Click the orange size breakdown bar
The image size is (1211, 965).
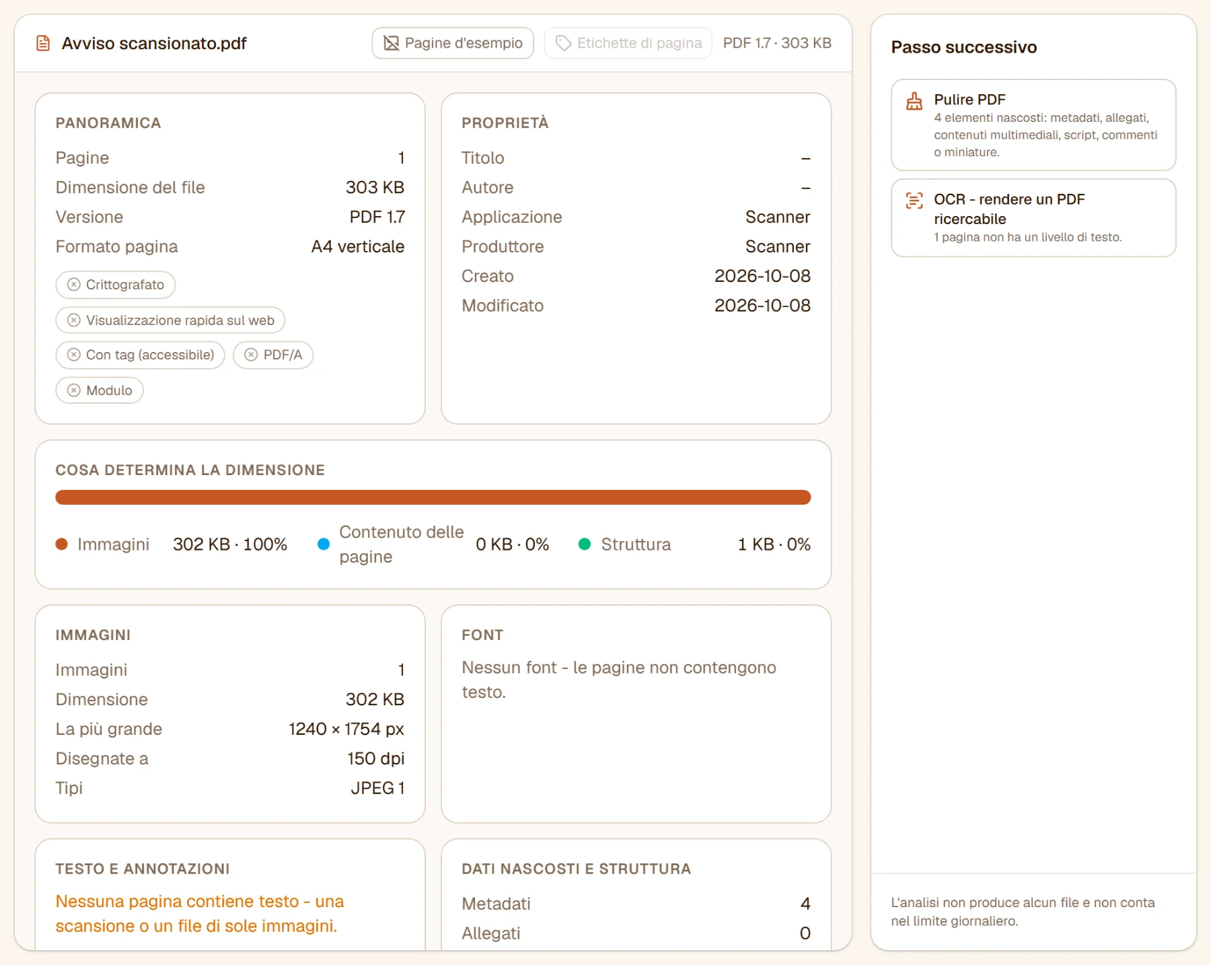click(433, 497)
